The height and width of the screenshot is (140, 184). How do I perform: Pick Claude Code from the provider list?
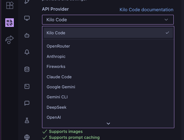(59, 77)
